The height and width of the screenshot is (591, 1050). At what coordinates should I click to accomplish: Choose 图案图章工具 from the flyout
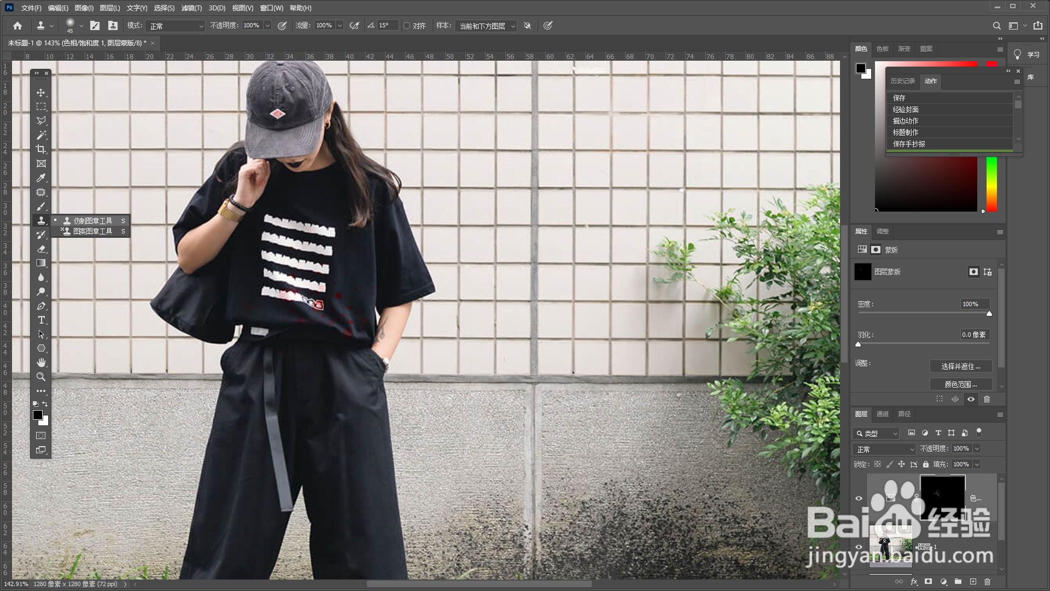[92, 231]
